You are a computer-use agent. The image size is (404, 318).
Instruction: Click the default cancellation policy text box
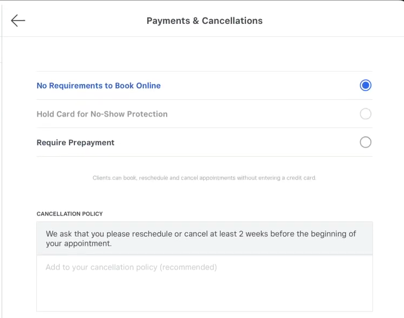point(204,239)
